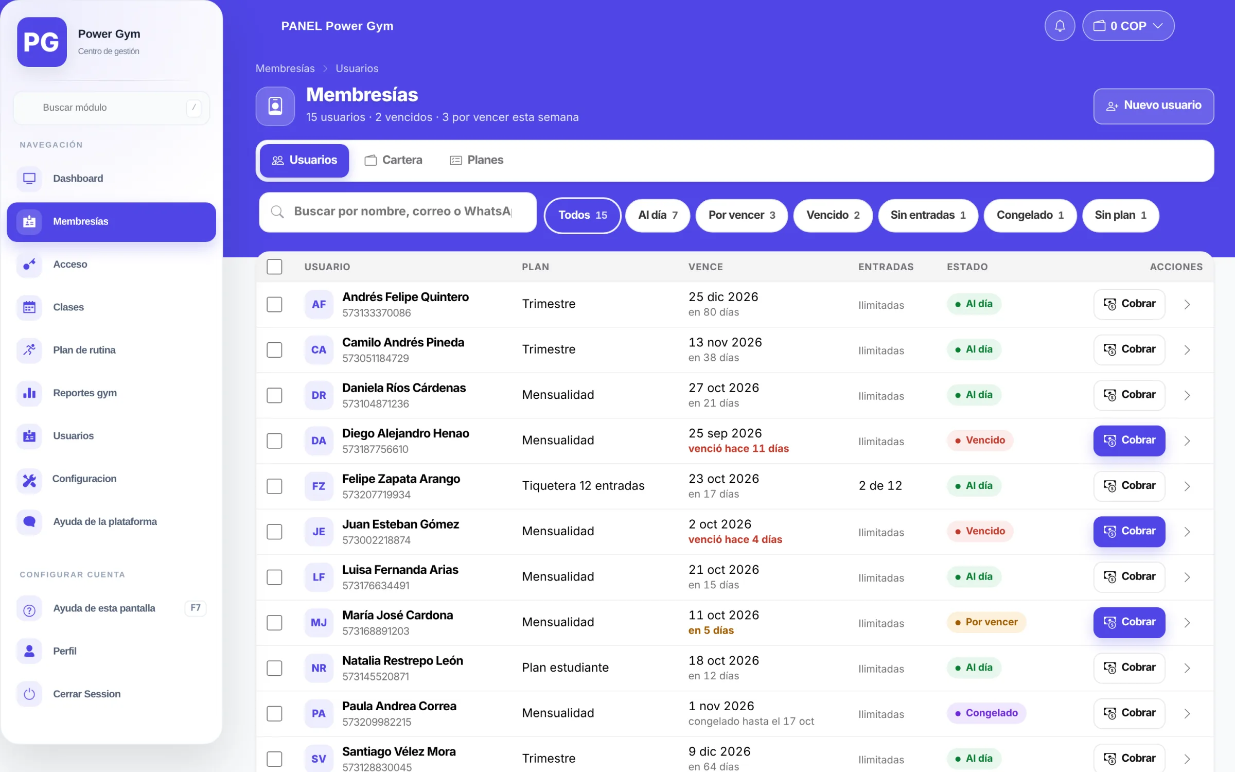Open the 0 COP wallet dropdown
The height and width of the screenshot is (772, 1235).
[1128, 26]
